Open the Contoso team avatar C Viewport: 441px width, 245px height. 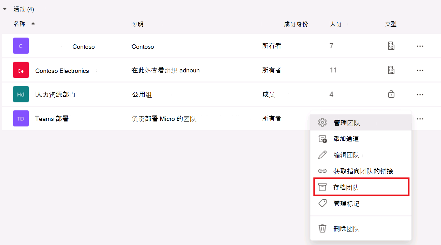click(x=21, y=46)
